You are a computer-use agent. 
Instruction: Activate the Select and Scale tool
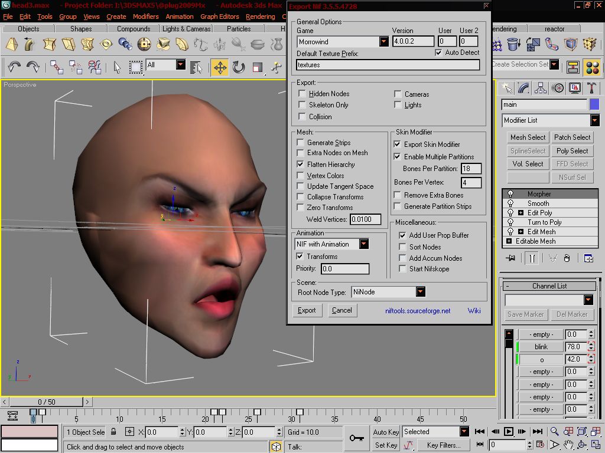point(257,67)
